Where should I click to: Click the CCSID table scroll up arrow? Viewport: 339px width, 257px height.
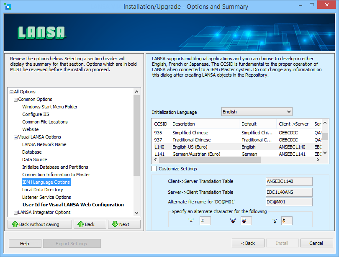325,123
